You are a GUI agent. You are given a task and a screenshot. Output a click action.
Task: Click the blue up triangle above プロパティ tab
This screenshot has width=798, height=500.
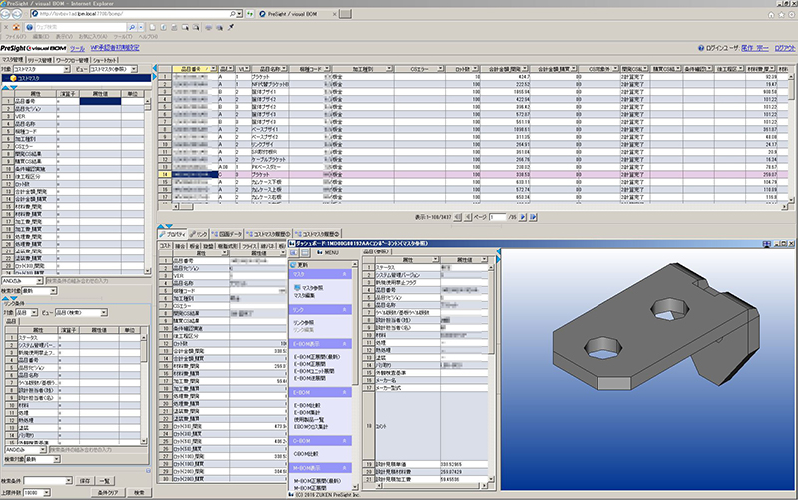coord(161,226)
